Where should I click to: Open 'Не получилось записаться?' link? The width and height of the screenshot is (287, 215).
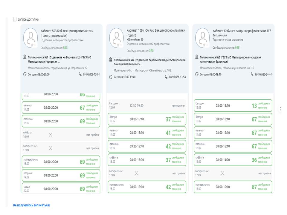(x=31, y=205)
